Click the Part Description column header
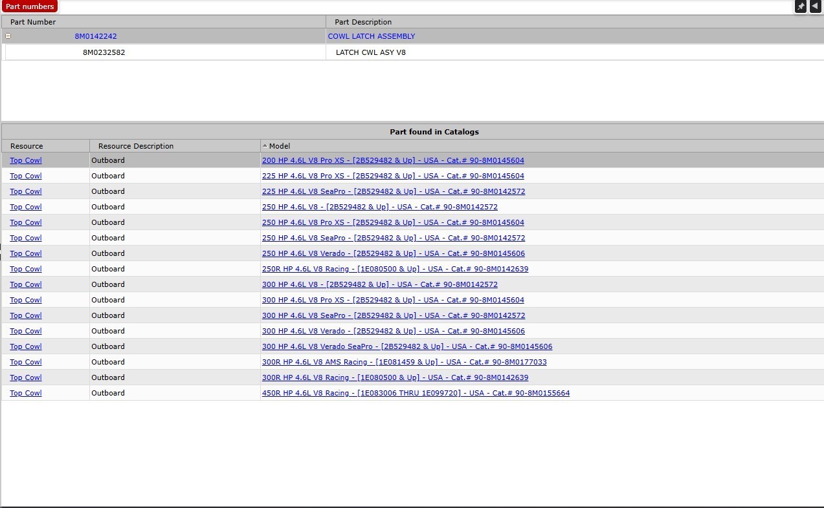 pos(363,22)
